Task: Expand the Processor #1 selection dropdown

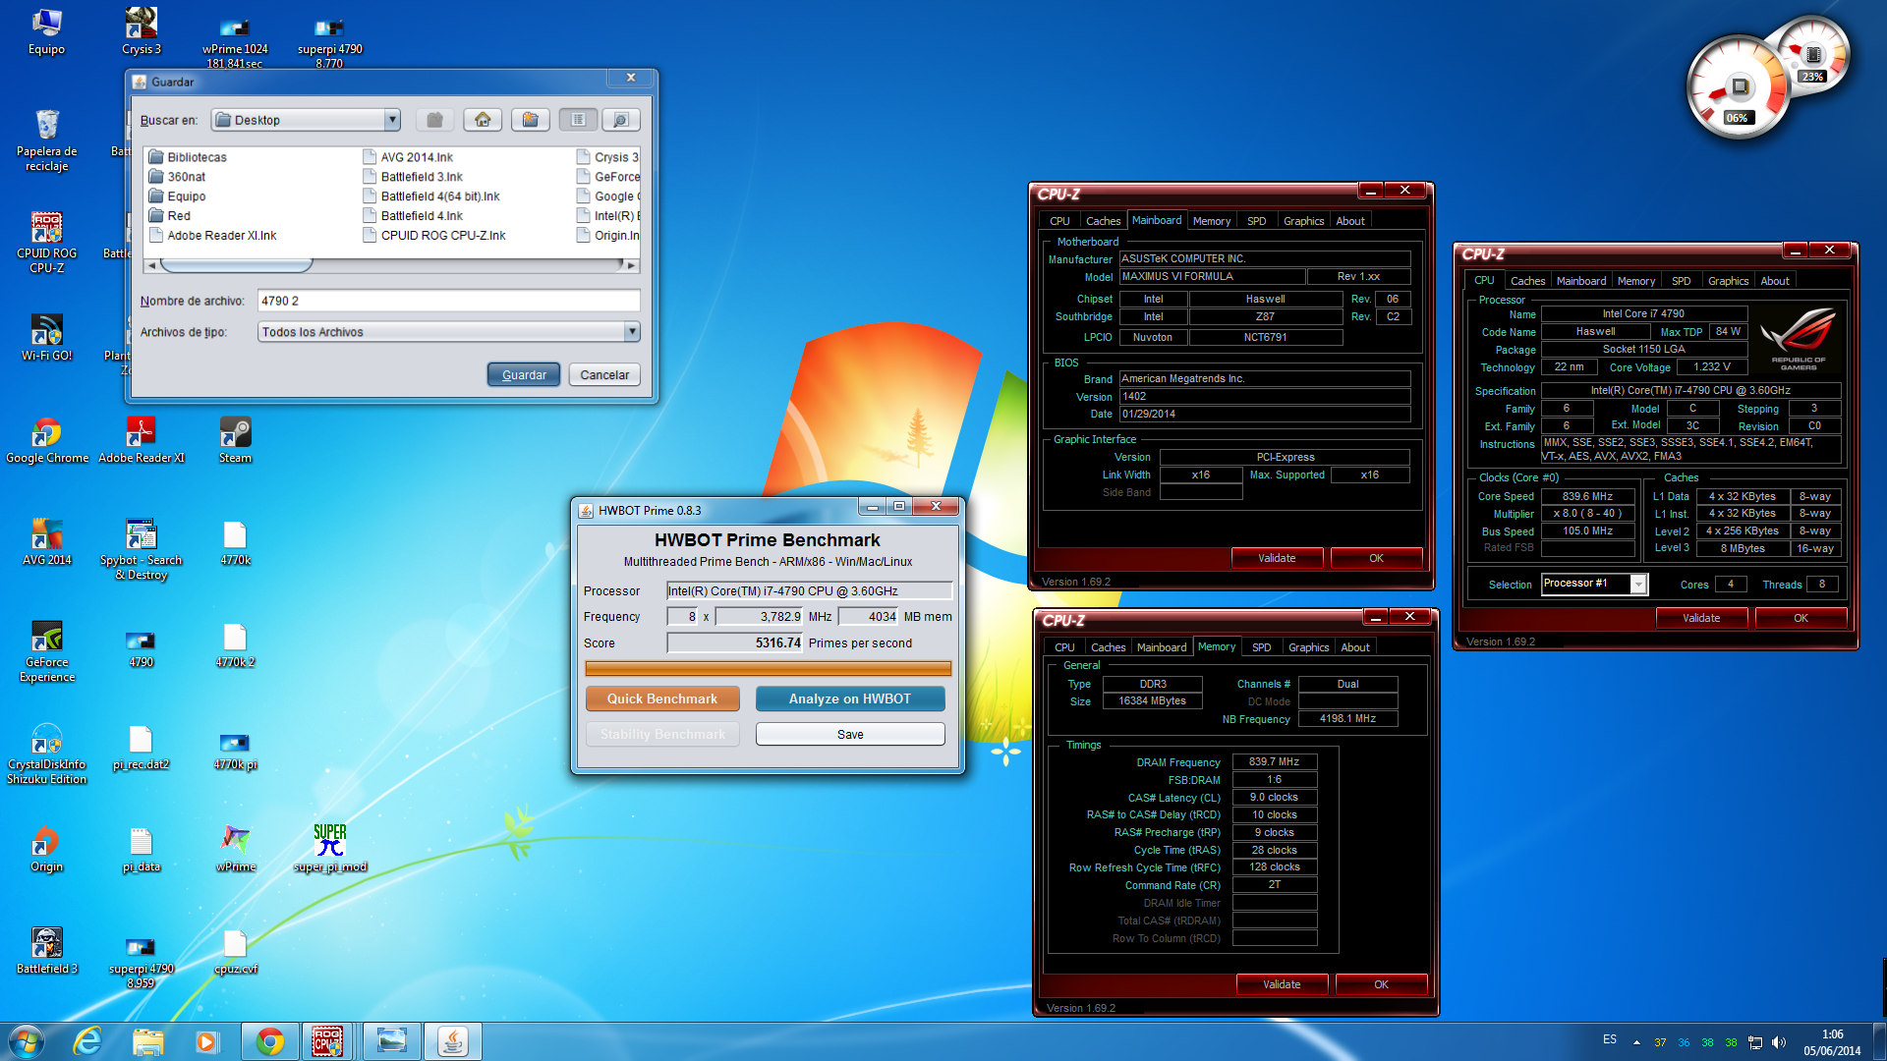Action: (1637, 584)
